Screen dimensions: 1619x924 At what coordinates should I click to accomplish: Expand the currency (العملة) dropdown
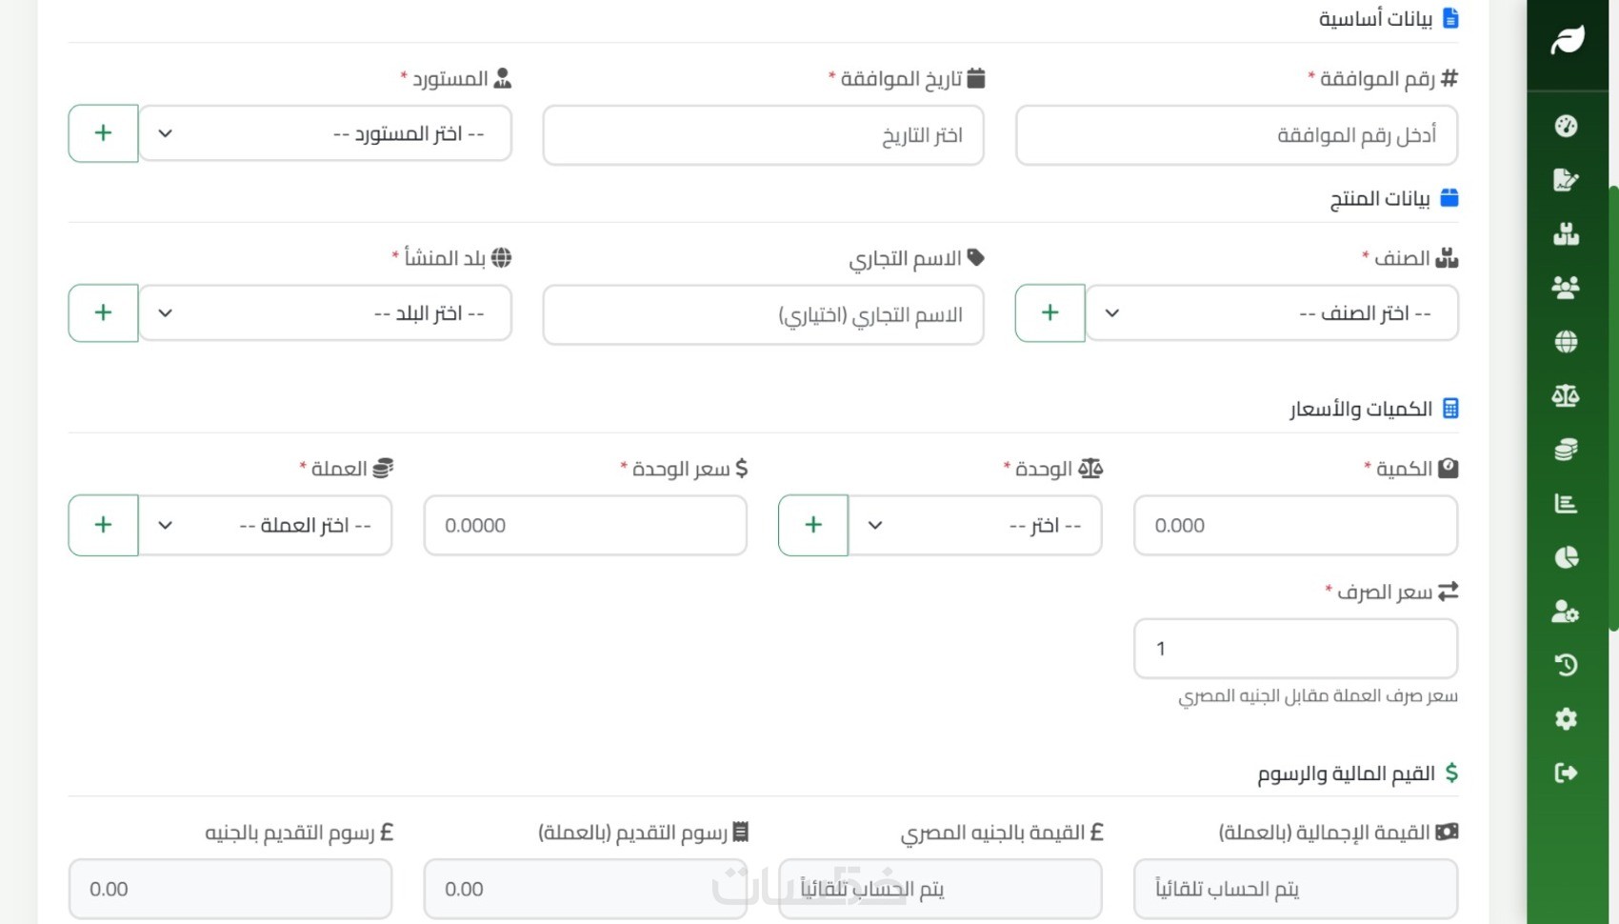(265, 525)
